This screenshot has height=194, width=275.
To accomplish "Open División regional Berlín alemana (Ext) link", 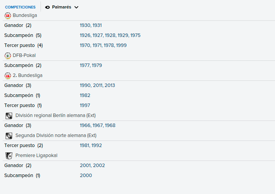I will (56, 115).
